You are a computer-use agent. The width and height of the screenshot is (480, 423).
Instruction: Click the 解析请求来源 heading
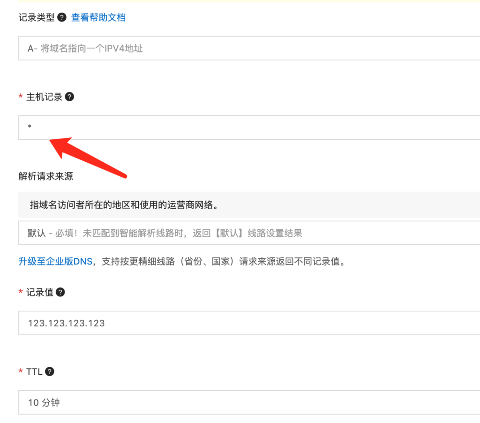coord(45,176)
